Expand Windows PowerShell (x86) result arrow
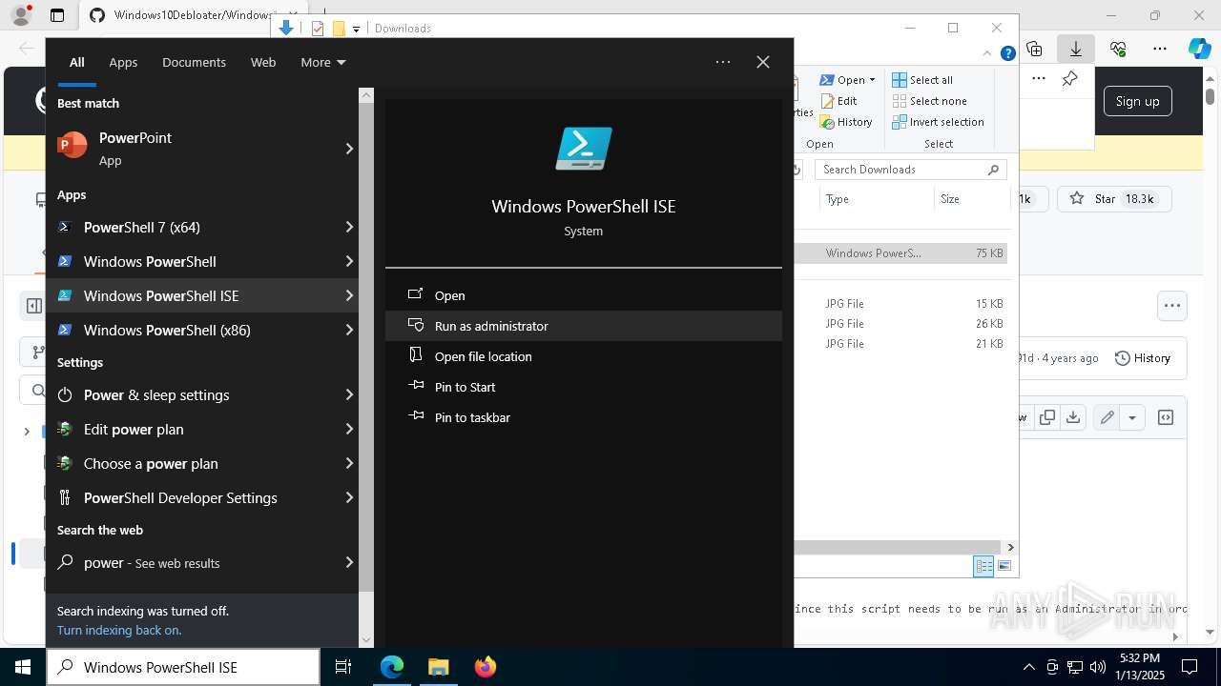This screenshot has height=686, width=1221. pos(349,330)
